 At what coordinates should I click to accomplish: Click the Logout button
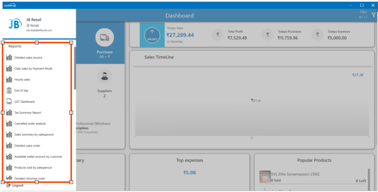click(x=18, y=185)
